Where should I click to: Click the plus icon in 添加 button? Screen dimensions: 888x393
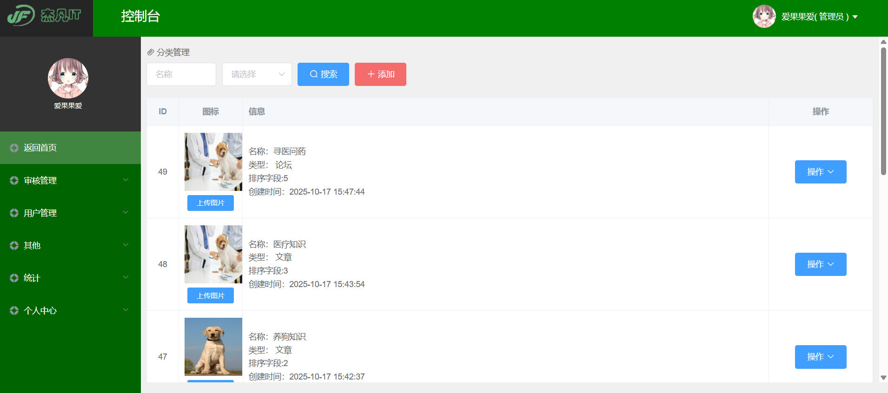pos(371,74)
